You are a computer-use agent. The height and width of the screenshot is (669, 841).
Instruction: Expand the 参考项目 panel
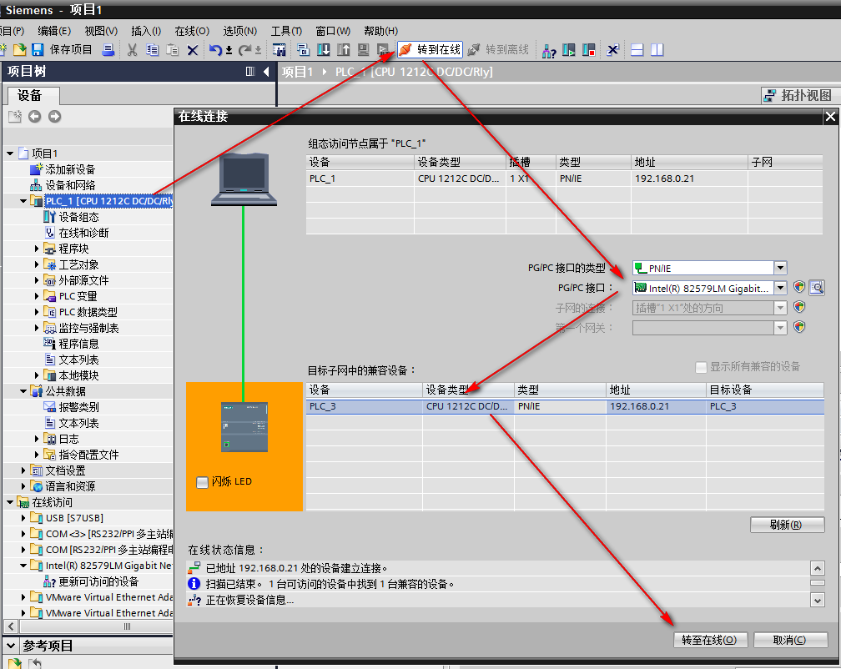click(x=11, y=645)
